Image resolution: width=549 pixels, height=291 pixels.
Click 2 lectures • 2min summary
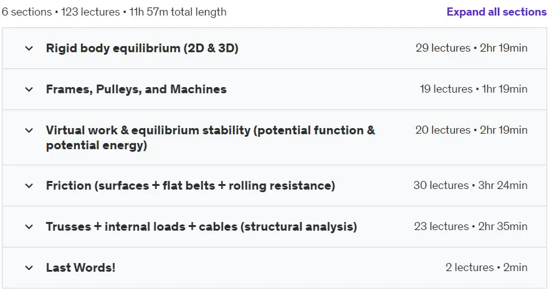click(x=486, y=267)
